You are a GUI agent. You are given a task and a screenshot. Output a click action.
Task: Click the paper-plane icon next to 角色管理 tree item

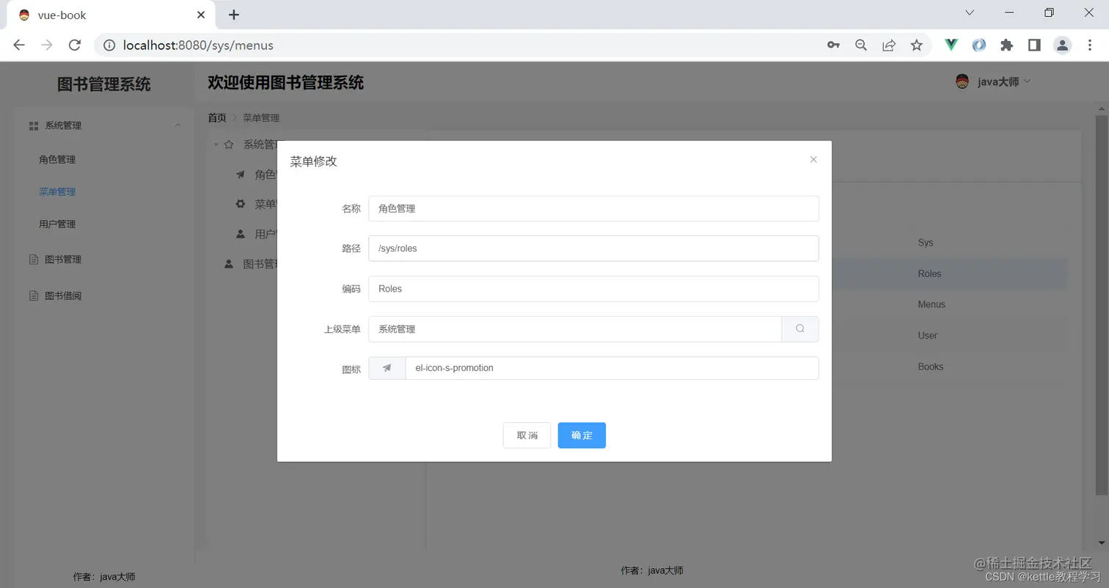240,174
